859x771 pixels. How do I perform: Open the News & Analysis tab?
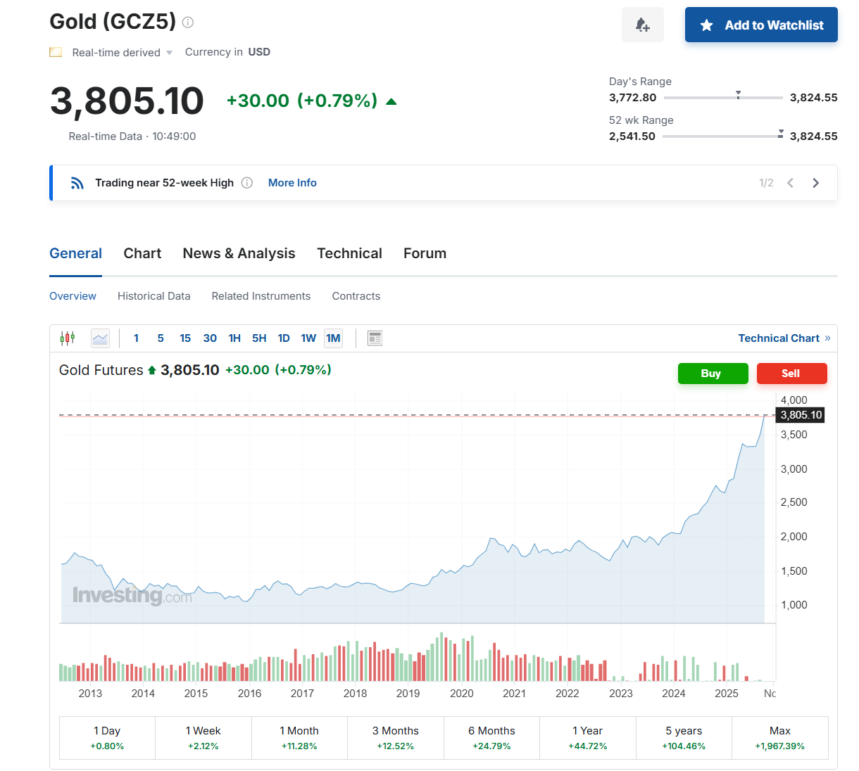239,253
